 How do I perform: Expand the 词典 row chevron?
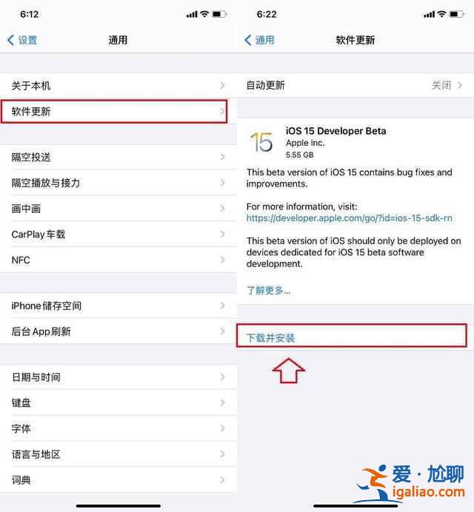[222, 479]
